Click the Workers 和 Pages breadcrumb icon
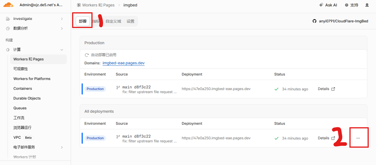 [x=79, y=5]
